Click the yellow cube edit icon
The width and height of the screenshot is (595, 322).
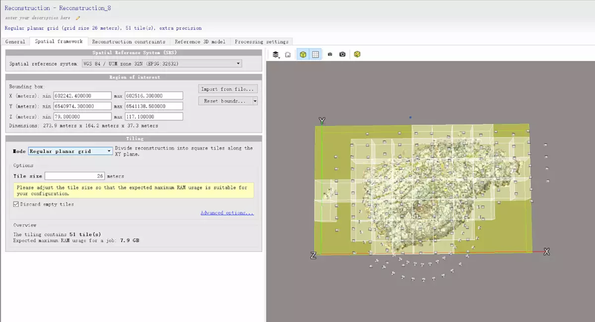[x=357, y=55]
